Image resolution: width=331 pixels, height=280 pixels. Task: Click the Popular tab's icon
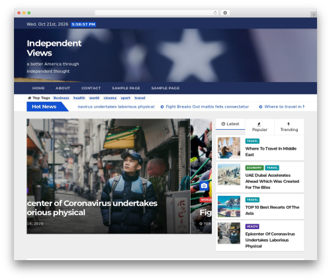click(x=260, y=124)
